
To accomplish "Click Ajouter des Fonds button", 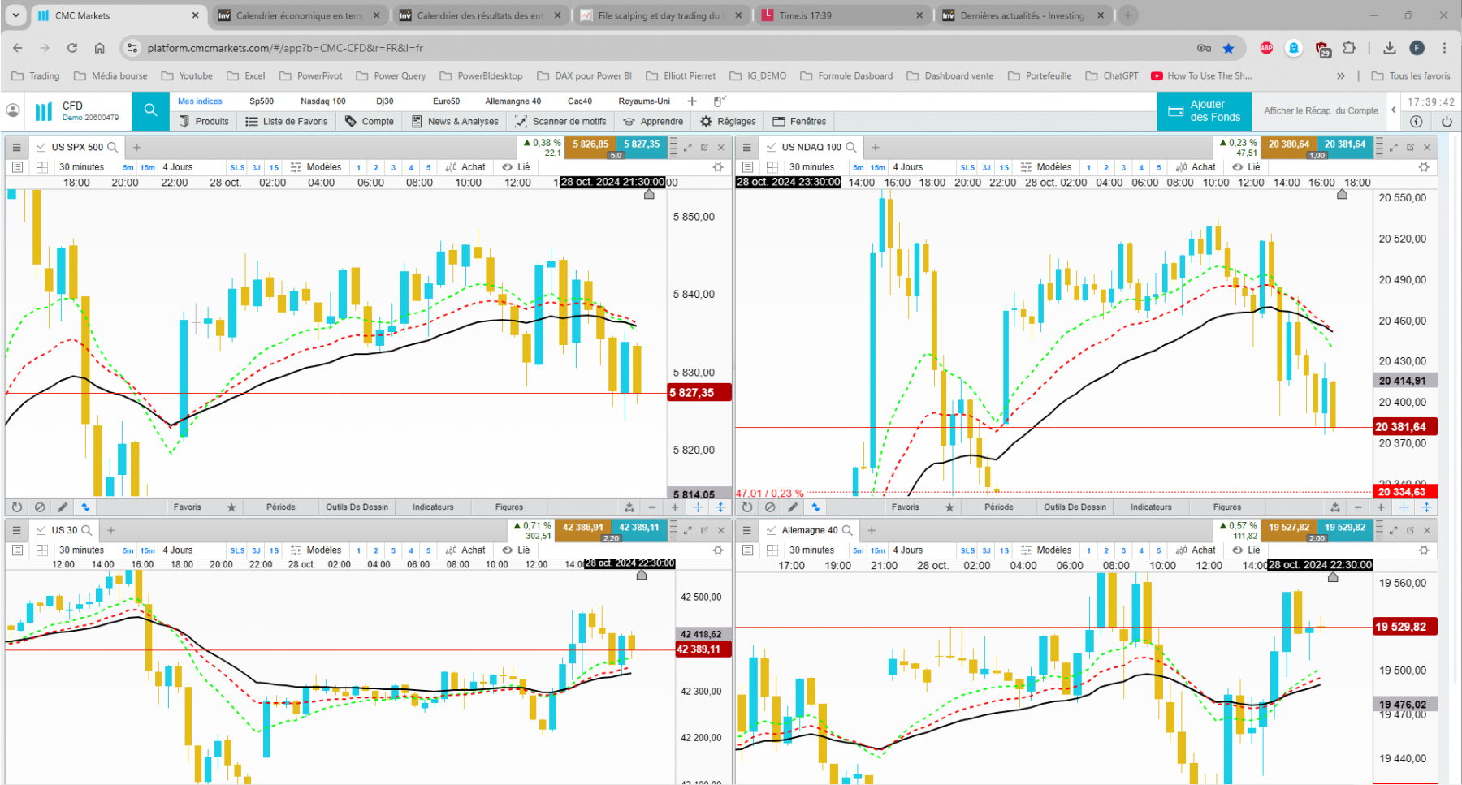I will [x=1205, y=110].
